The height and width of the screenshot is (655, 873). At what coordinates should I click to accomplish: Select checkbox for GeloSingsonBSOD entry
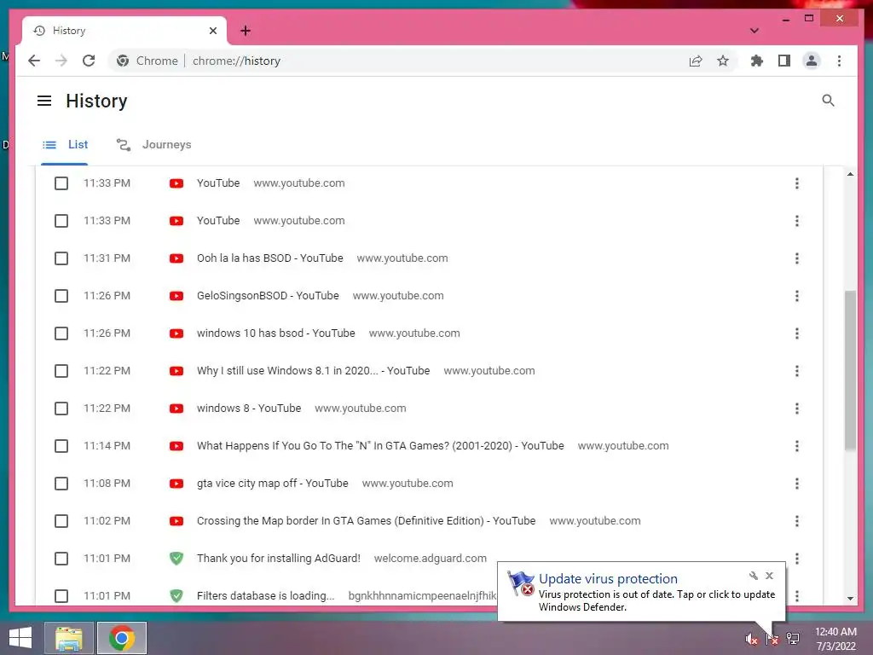coord(61,296)
